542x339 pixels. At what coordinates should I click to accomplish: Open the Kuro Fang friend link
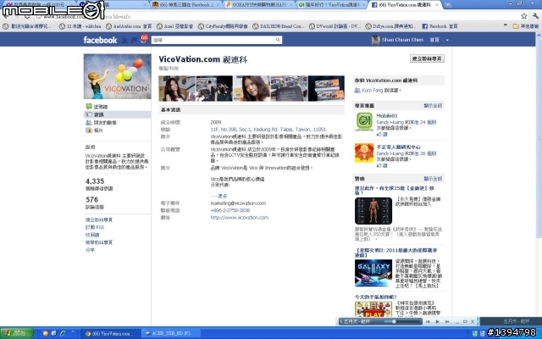(x=372, y=91)
